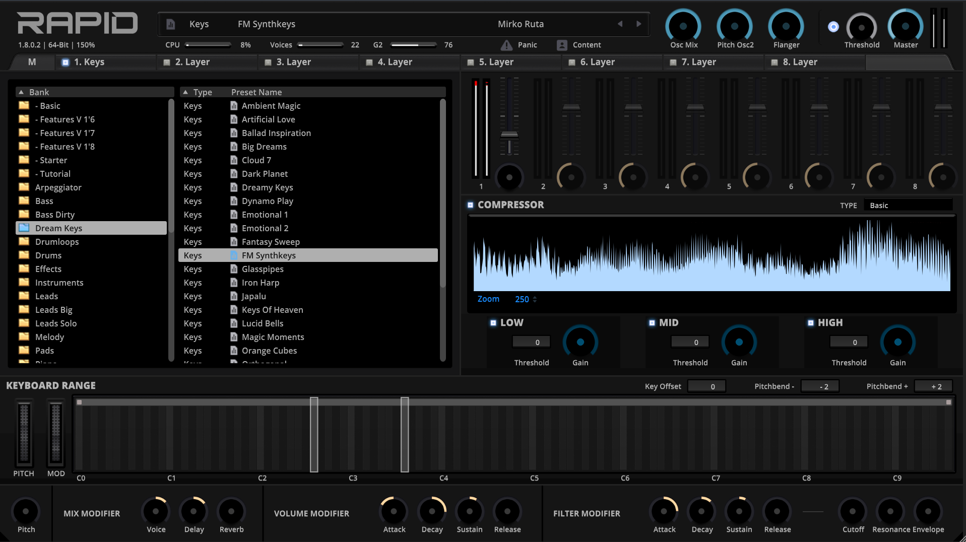Click the filter Cutoff knob
Viewport: 966px width, 542px height.
(x=853, y=511)
